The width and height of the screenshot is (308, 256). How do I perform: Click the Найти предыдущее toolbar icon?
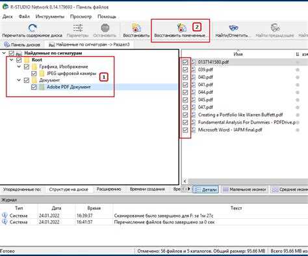coord(275,27)
